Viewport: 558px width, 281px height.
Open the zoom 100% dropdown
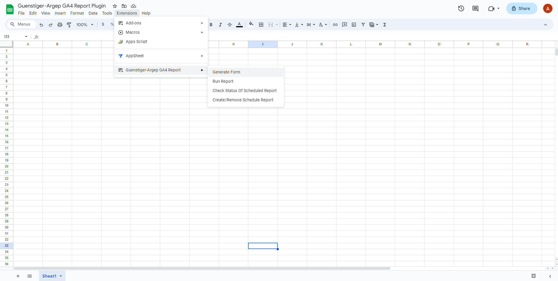pyautogui.click(x=85, y=25)
